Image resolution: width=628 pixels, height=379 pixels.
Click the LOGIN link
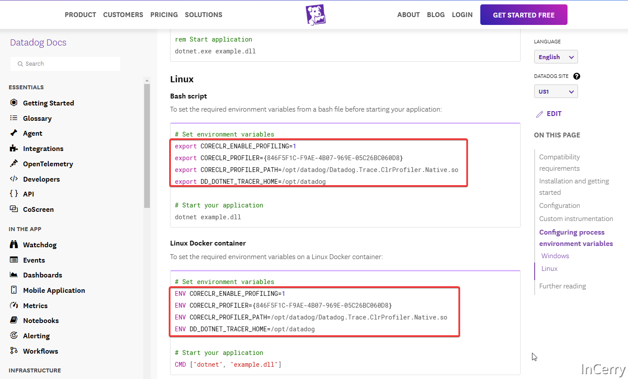(x=462, y=15)
